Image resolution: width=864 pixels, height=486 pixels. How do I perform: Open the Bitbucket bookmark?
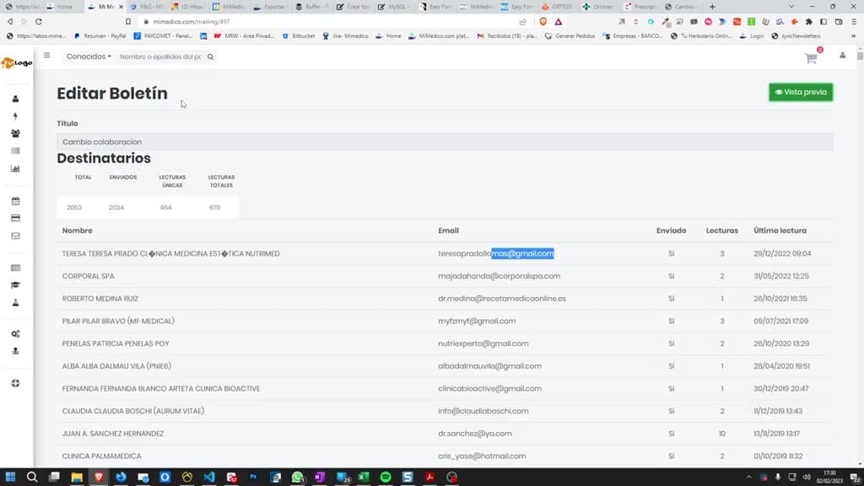[x=298, y=35]
